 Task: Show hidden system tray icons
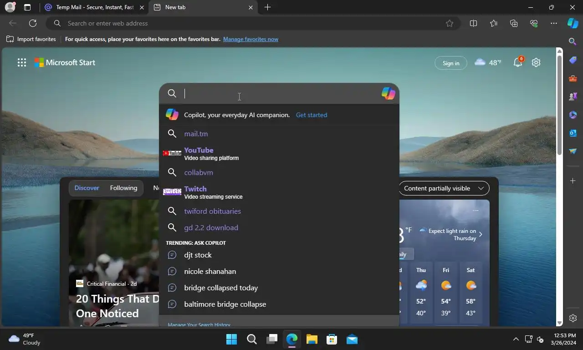click(516, 339)
